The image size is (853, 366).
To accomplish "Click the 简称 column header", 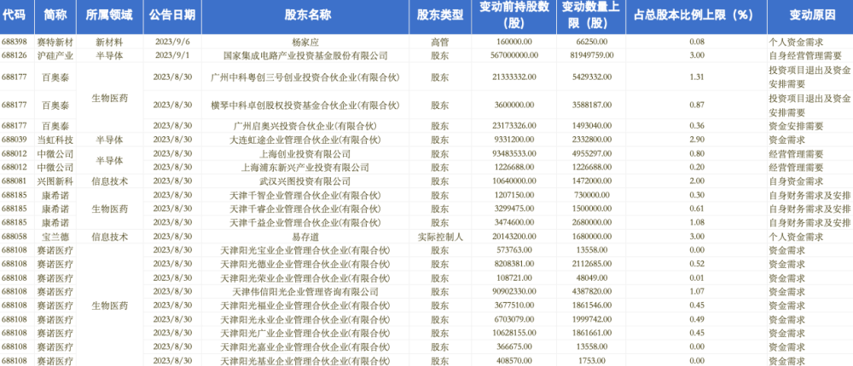I will [55, 15].
